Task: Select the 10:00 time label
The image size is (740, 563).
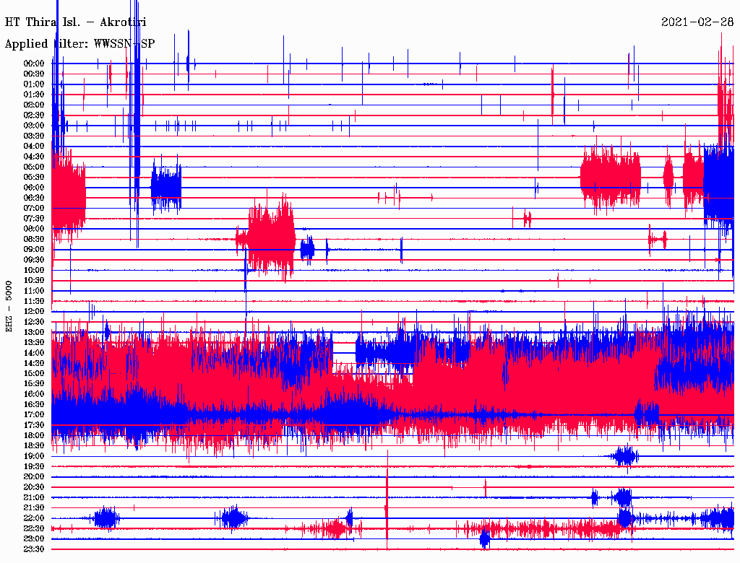Action: tap(34, 270)
